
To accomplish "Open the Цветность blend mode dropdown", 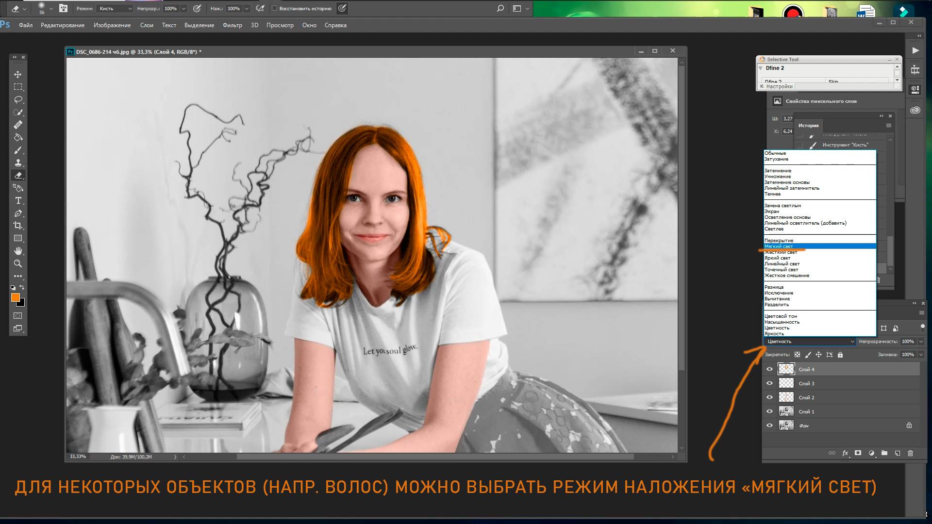I will point(810,342).
